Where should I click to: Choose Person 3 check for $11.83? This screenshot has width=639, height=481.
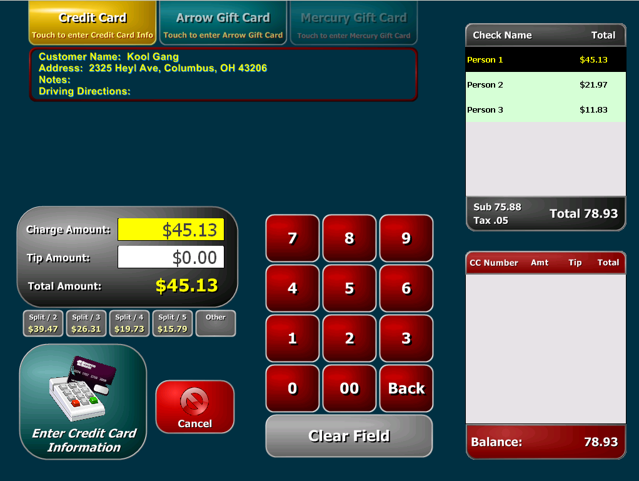pyautogui.click(x=545, y=110)
